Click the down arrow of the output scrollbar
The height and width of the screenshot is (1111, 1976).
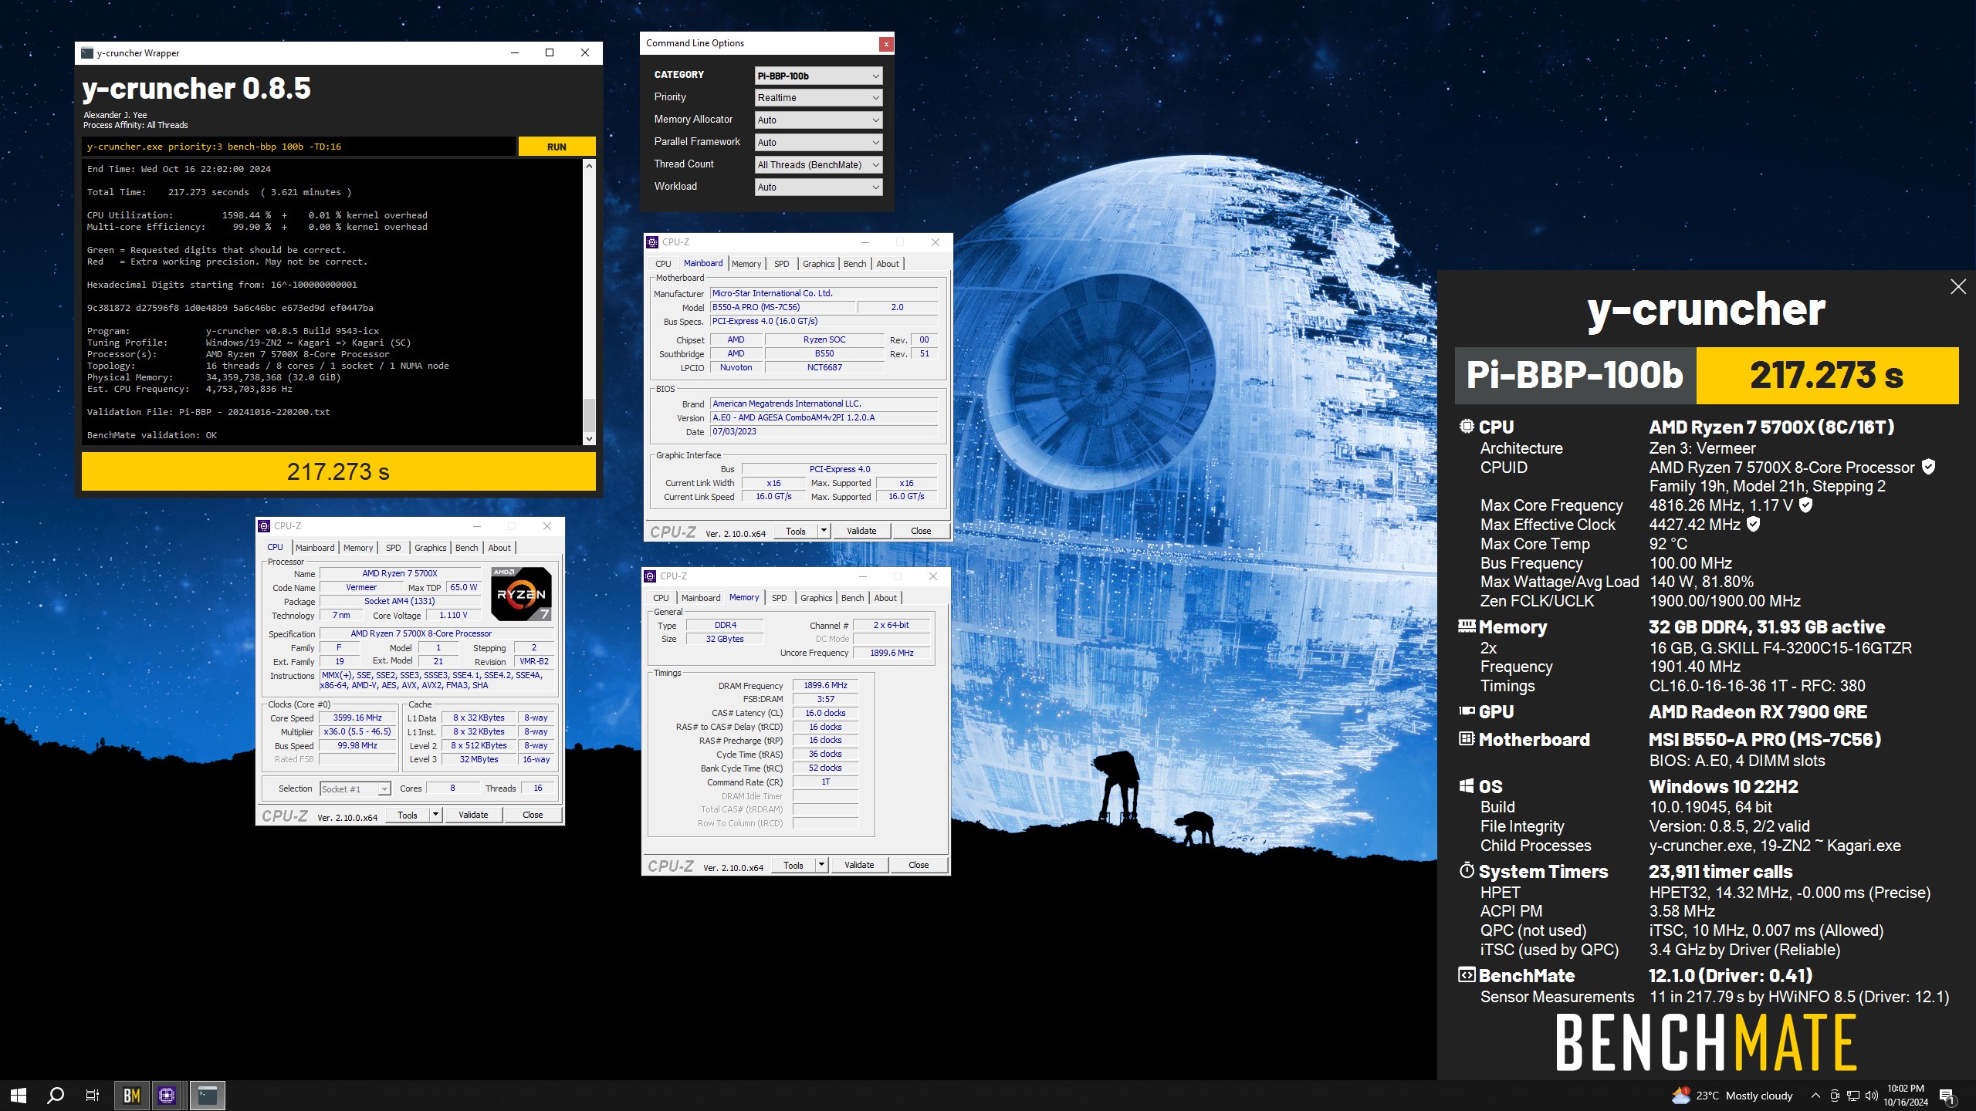(x=589, y=439)
